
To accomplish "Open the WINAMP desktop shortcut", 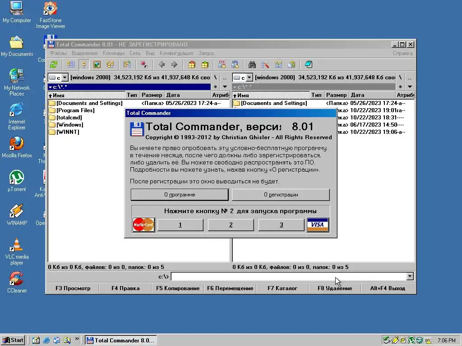I will [x=17, y=215].
